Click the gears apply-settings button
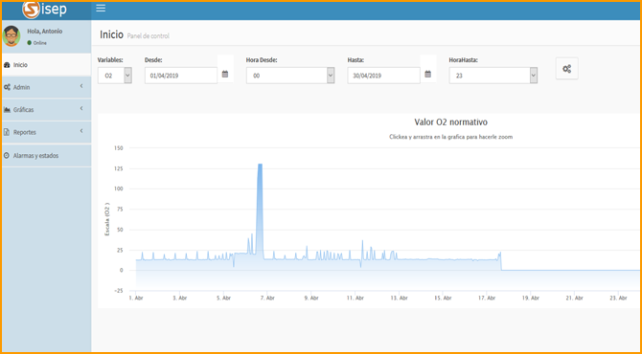 point(566,69)
